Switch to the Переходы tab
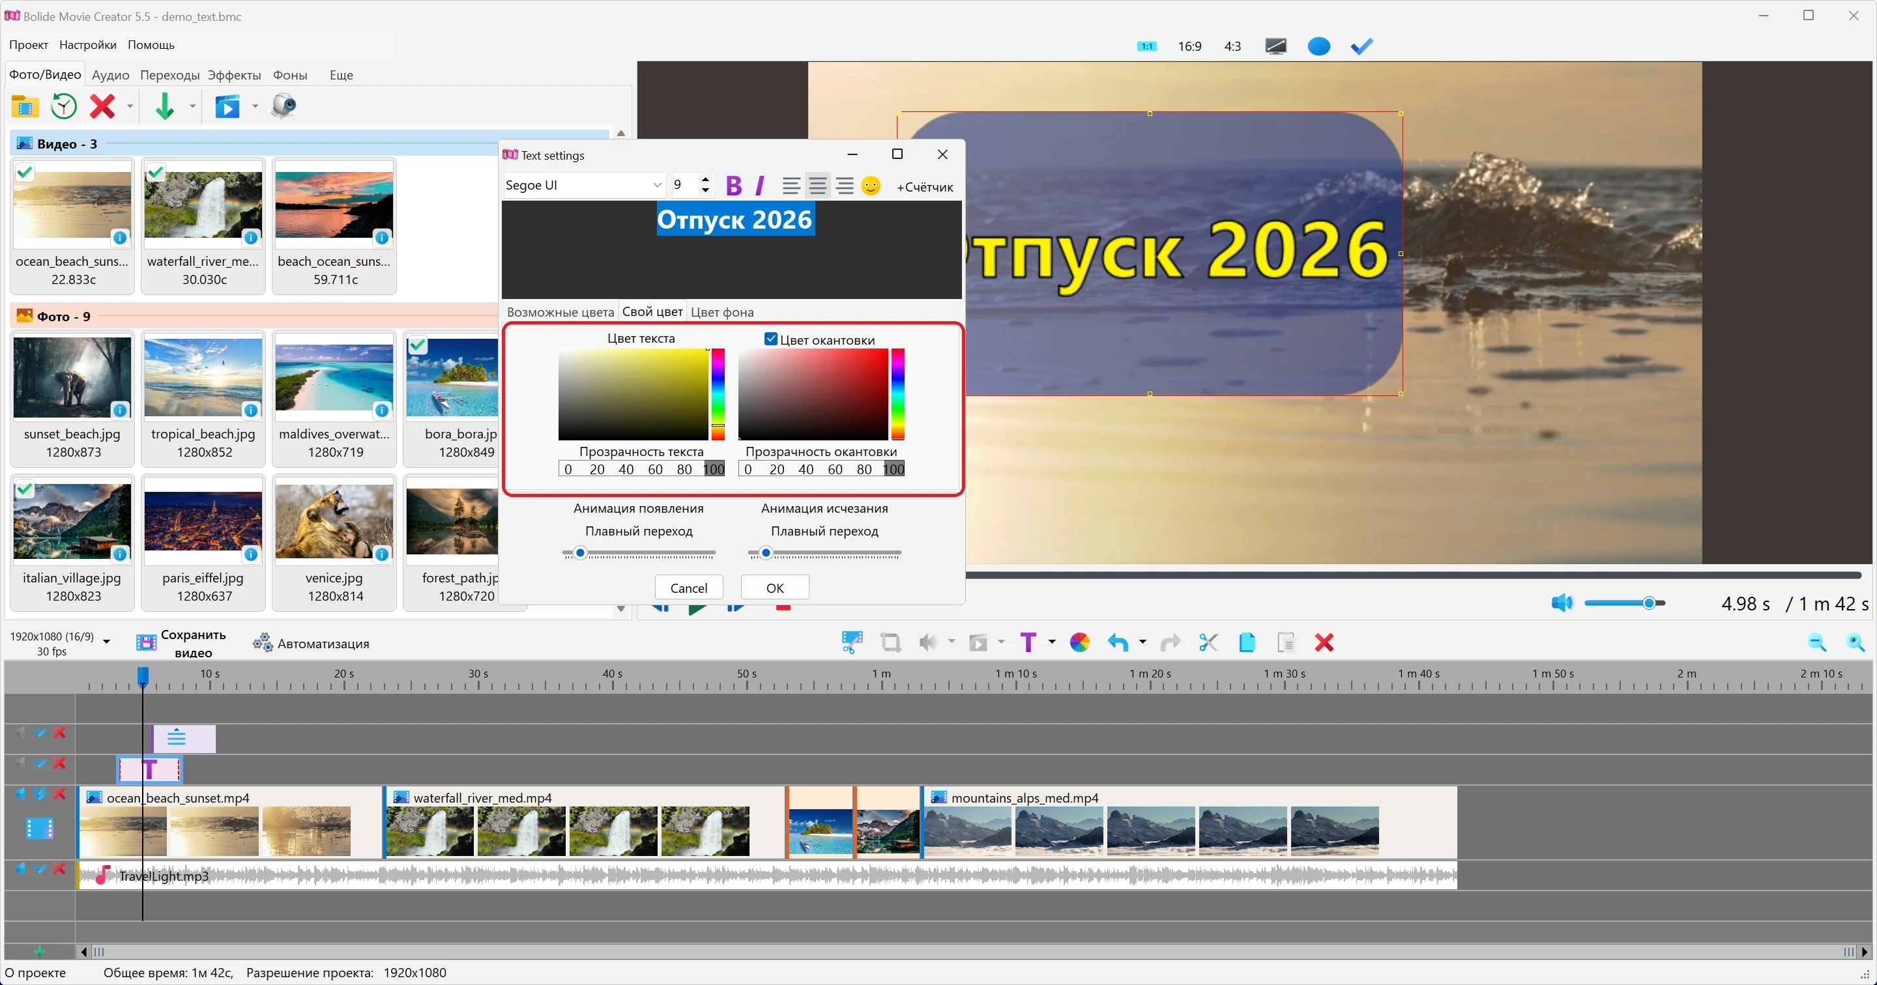The image size is (1877, 985). click(169, 74)
